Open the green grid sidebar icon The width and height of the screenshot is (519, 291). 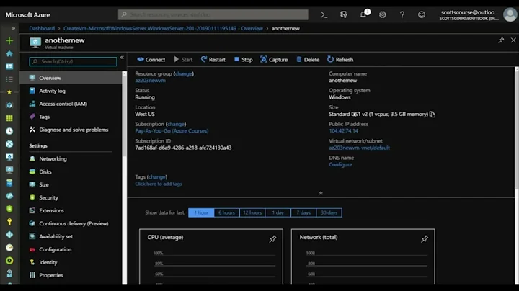[x=9, y=118]
